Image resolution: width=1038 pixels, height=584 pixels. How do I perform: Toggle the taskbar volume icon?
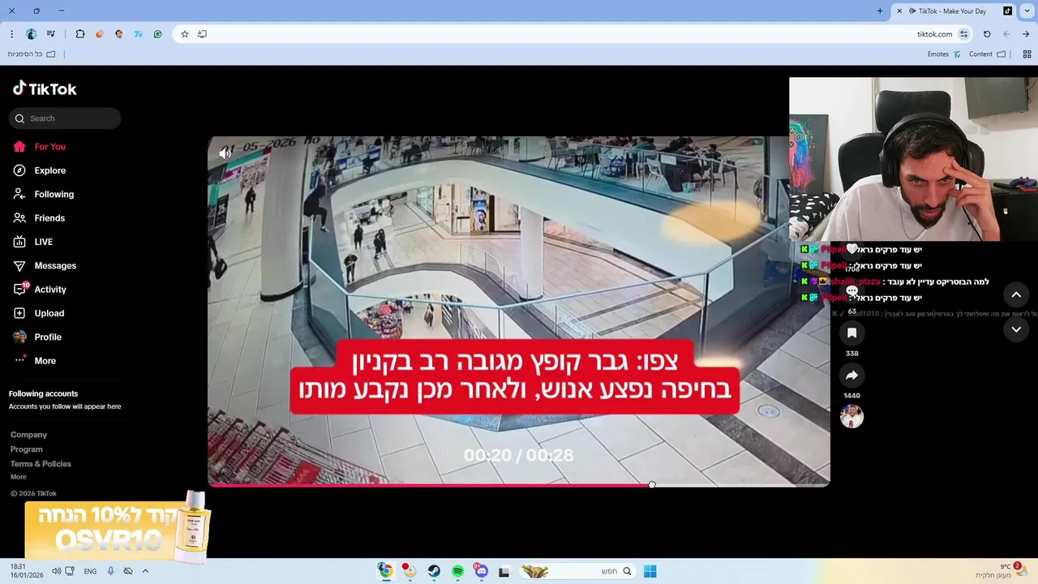tap(56, 571)
